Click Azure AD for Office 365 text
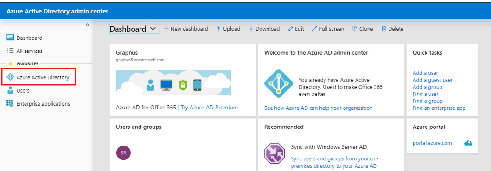Image resolution: width=491 pixels, height=171 pixels. [x=146, y=108]
